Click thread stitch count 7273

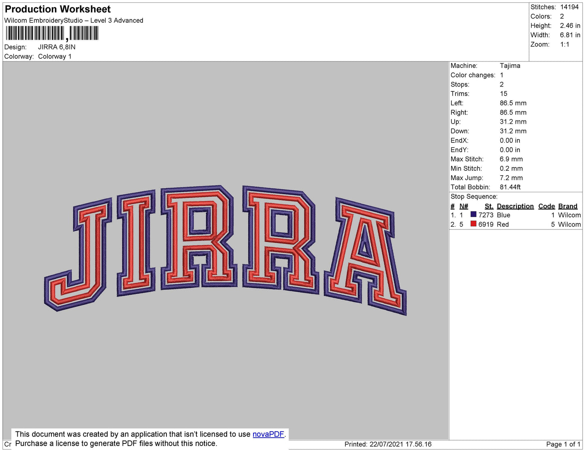pyautogui.click(x=486, y=215)
